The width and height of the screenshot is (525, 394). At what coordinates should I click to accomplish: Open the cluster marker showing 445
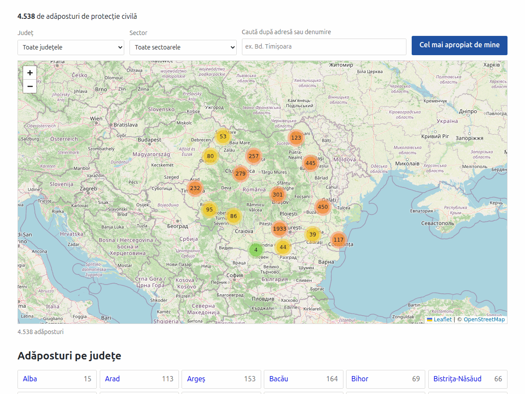pyautogui.click(x=311, y=163)
